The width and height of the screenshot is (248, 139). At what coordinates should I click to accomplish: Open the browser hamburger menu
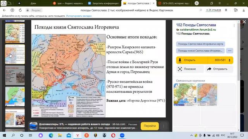[220, 3]
